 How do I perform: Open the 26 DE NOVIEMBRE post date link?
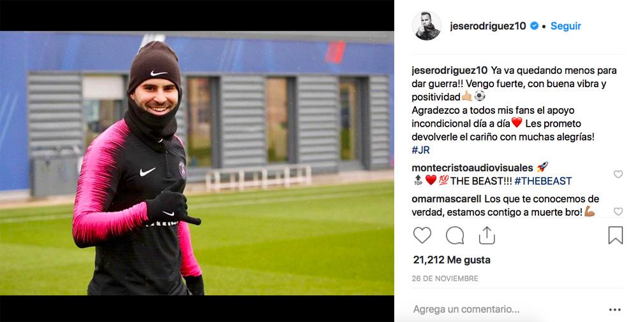(445, 279)
